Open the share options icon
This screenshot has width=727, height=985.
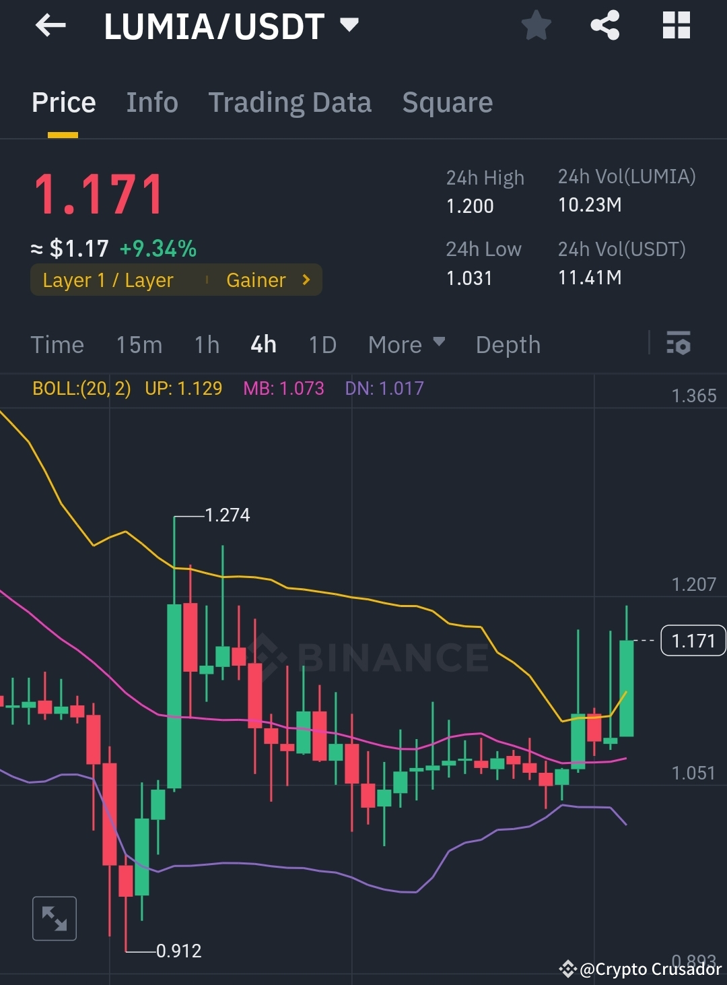click(x=605, y=26)
